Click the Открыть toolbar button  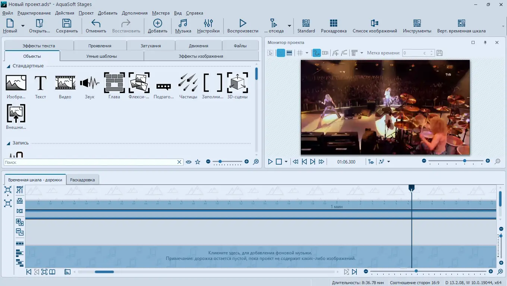(40, 26)
